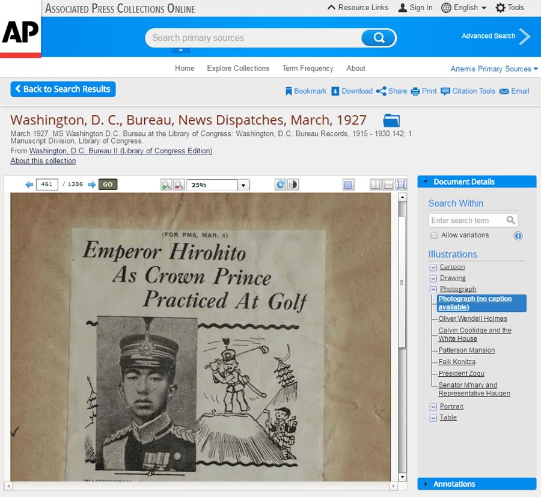Collapse the Photograph illustrations group
The height and width of the screenshot is (497, 541).
pyautogui.click(x=433, y=290)
